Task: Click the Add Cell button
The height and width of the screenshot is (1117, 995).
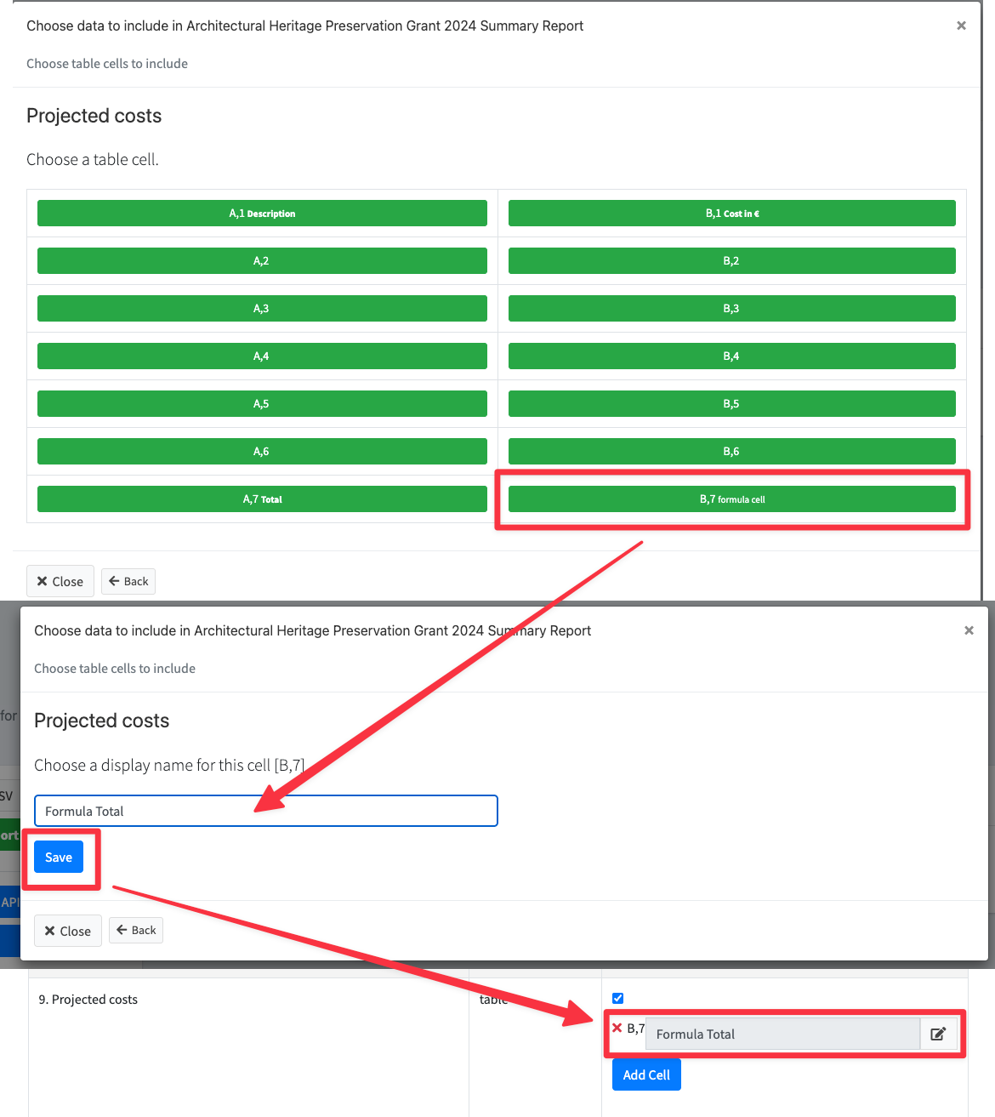Action: (x=646, y=1075)
